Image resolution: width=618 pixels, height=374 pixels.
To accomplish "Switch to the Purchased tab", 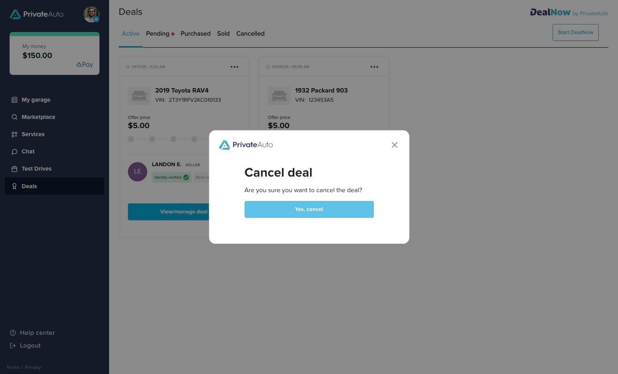I will click(195, 34).
